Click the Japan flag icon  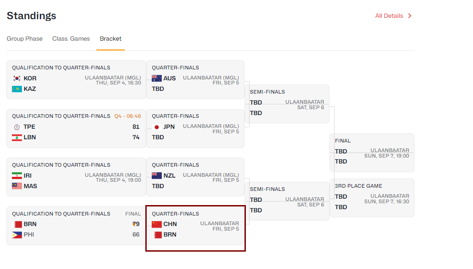[157, 127]
